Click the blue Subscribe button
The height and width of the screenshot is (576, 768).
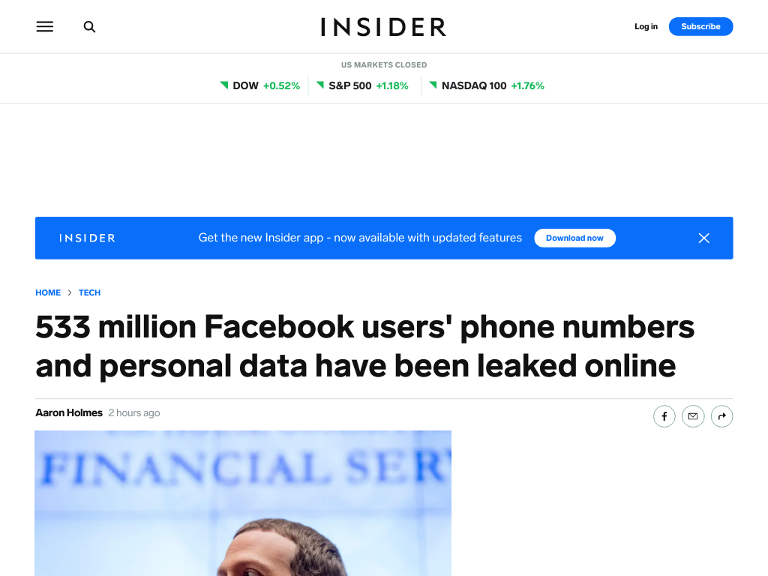tap(700, 26)
